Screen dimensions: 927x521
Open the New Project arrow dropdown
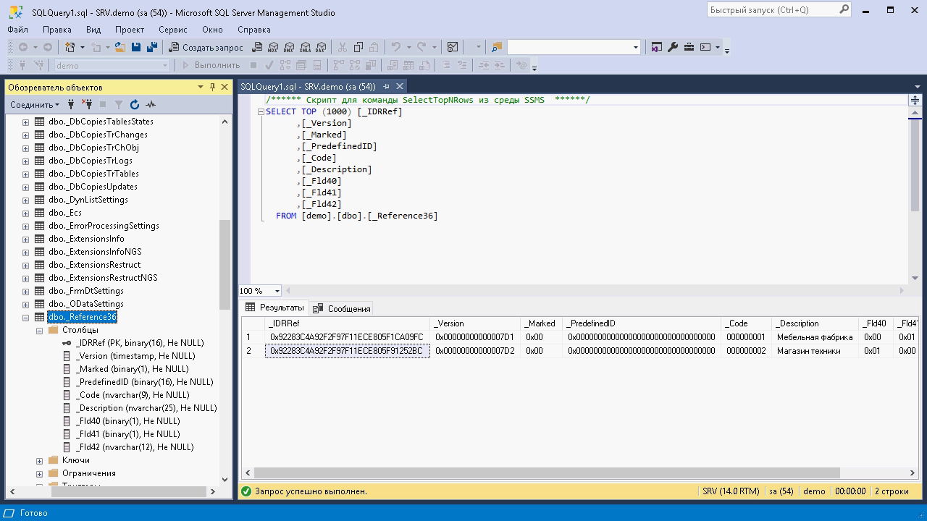pyautogui.click(x=82, y=47)
